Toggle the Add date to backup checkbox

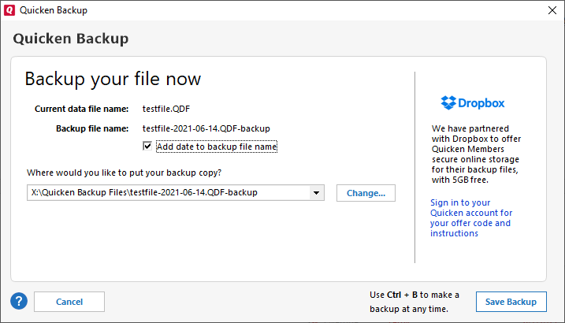pos(147,146)
